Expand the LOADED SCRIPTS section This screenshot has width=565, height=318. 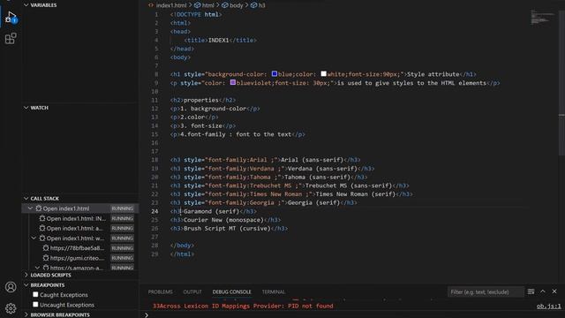click(x=26, y=275)
